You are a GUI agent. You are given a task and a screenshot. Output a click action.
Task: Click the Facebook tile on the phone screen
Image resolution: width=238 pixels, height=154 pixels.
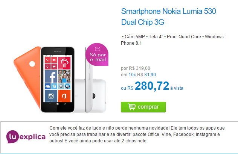[x=51, y=77]
